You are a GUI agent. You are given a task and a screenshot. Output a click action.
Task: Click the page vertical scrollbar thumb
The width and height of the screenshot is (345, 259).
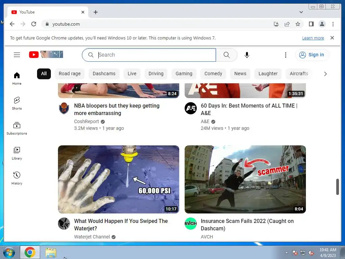[x=338, y=187]
